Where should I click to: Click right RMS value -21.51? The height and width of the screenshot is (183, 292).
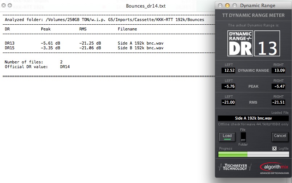point(279,102)
